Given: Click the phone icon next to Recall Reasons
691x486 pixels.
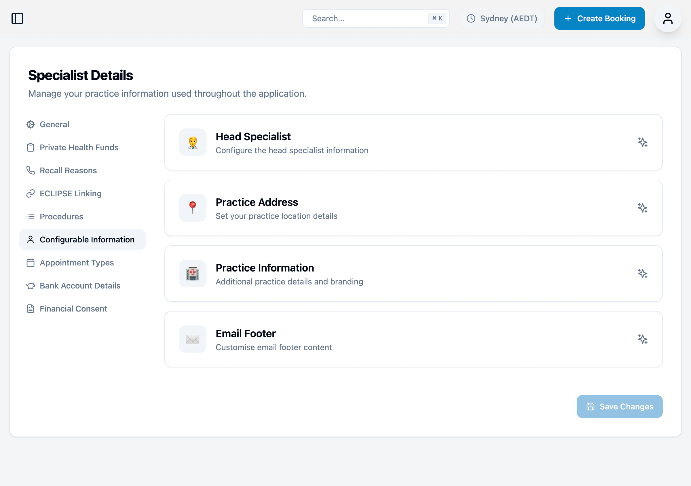Looking at the screenshot, I should (31, 170).
